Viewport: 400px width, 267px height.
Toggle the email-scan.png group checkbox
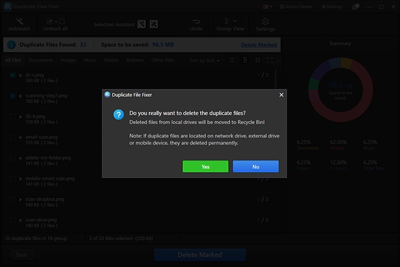tap(12, 137)
